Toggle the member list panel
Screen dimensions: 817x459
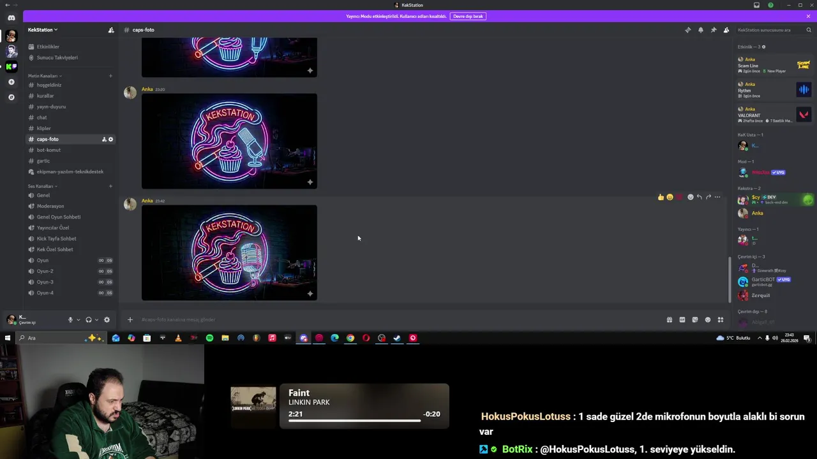click(x=726, y=30)
